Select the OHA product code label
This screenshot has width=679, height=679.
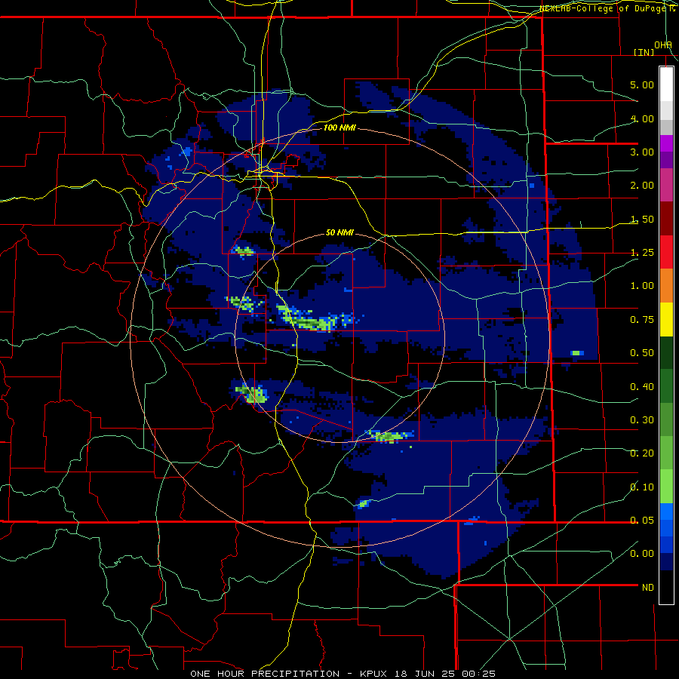point(663,45)
